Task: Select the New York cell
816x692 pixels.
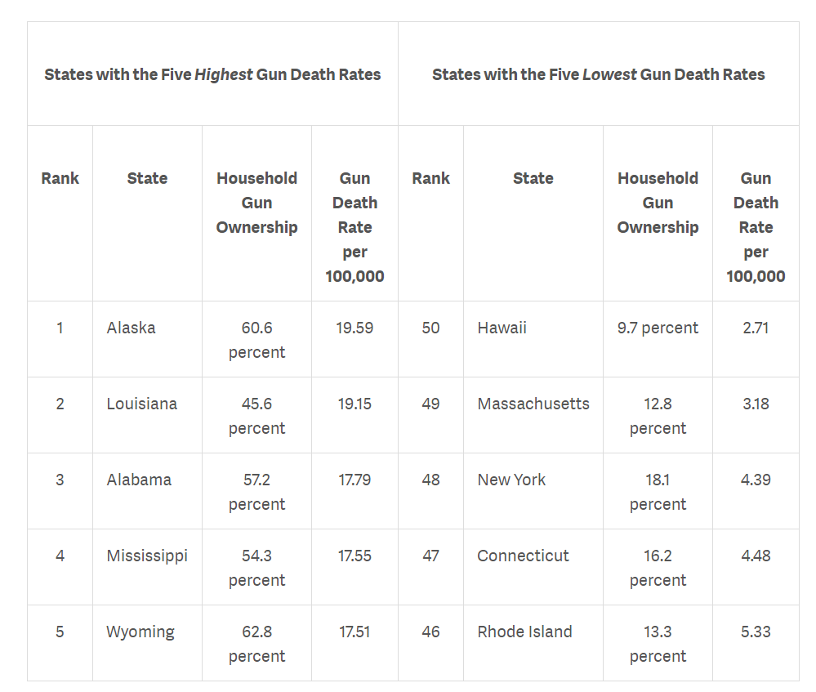Action: 533,491
